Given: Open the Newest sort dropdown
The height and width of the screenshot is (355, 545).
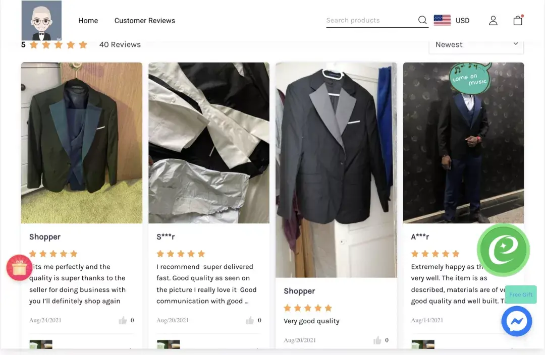Looking at the screenshot, I should [476, 44].
